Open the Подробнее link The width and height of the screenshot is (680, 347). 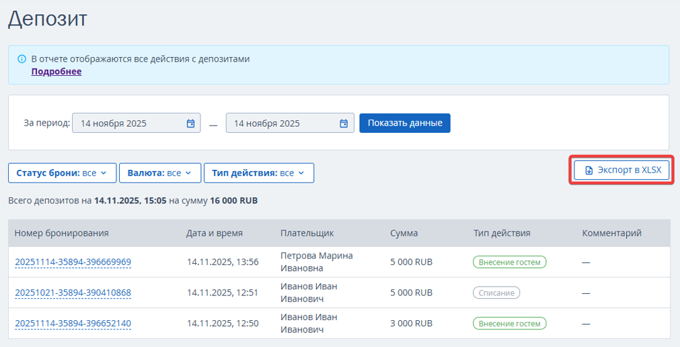pyautogui.click(x=56, y=72)
